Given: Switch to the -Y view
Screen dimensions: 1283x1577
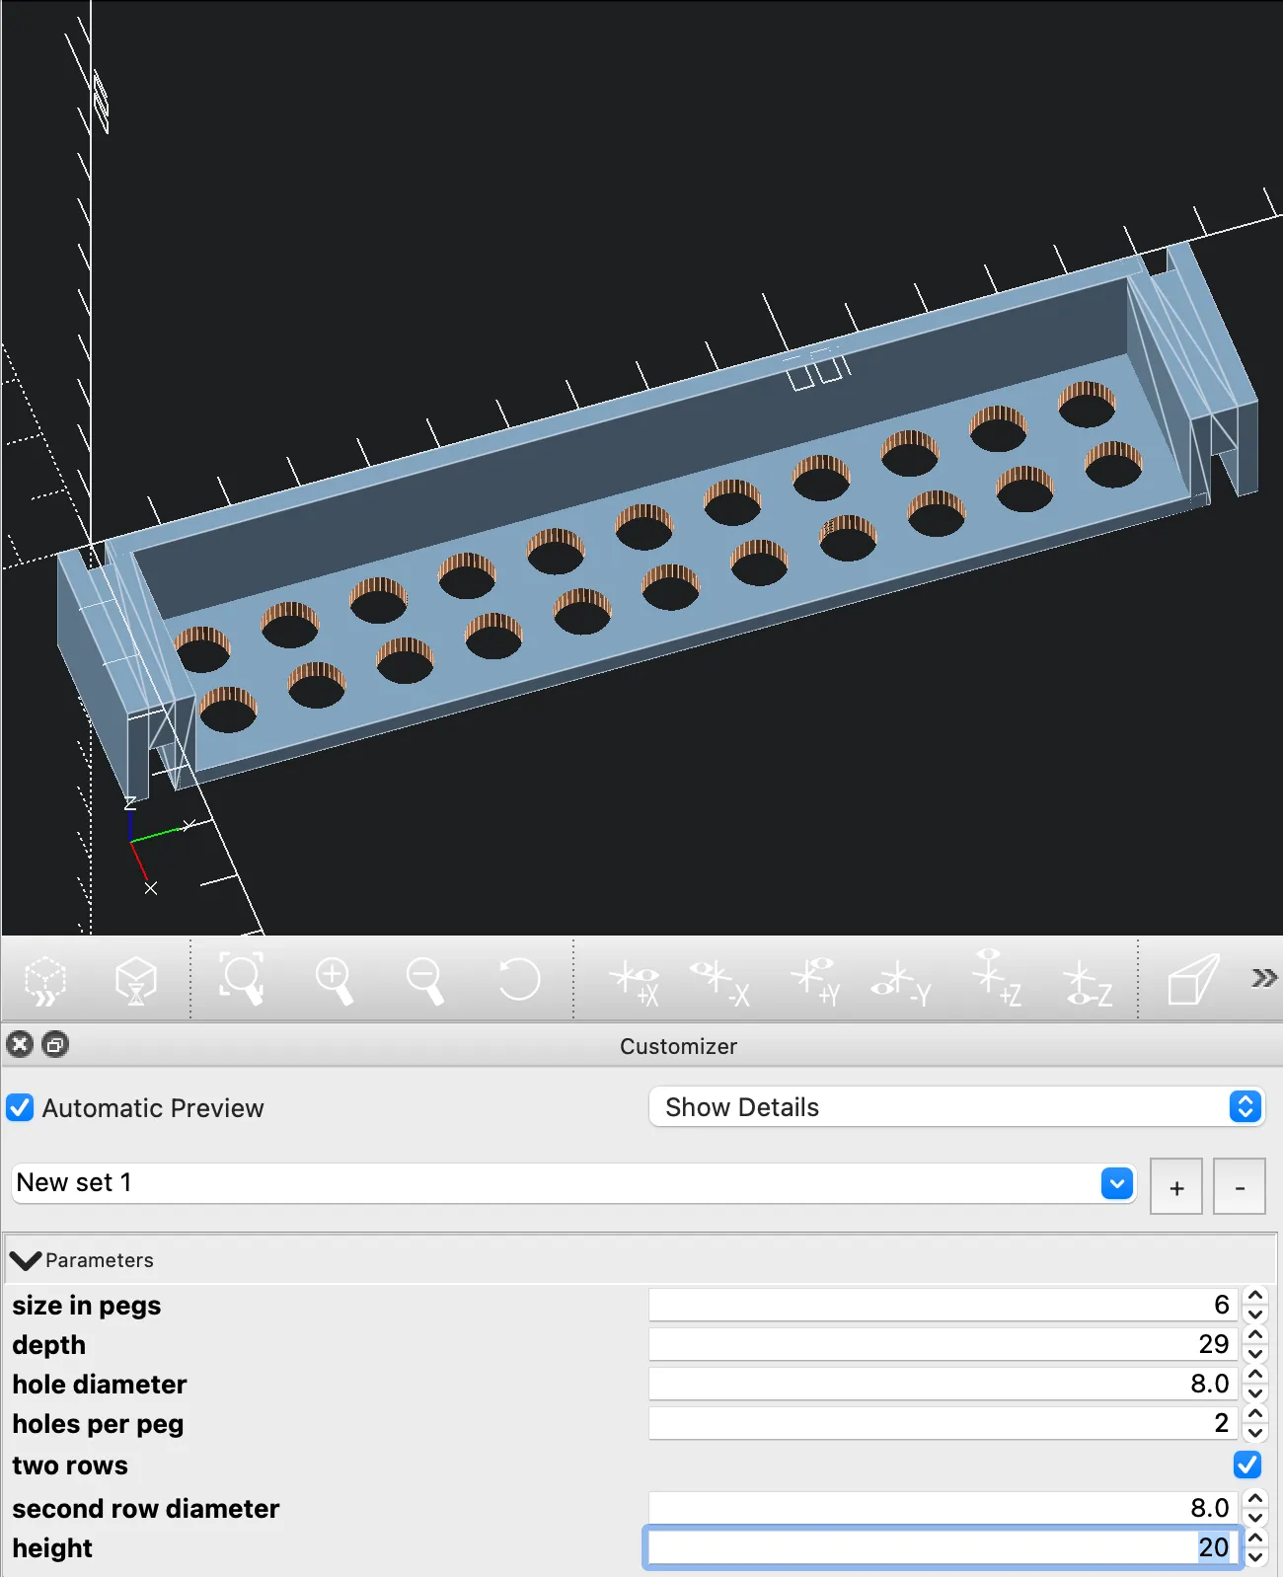Looking at the screenshot, I should (901, 984).
